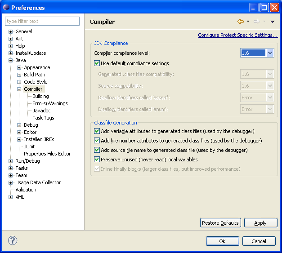Viewport: 282px width, 253px height.
Task: Click the JDK Compliance group label
Action: tap(111, 43)
